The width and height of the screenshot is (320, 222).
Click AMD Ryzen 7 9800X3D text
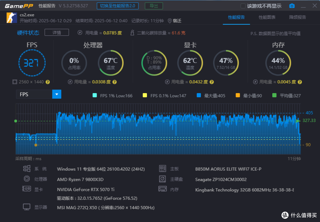[x=80, y=179]
